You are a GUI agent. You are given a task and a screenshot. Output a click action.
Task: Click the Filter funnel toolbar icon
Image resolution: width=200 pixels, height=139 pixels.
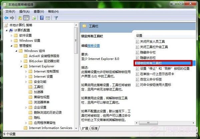pyautogui.click(x=56, y=18)
